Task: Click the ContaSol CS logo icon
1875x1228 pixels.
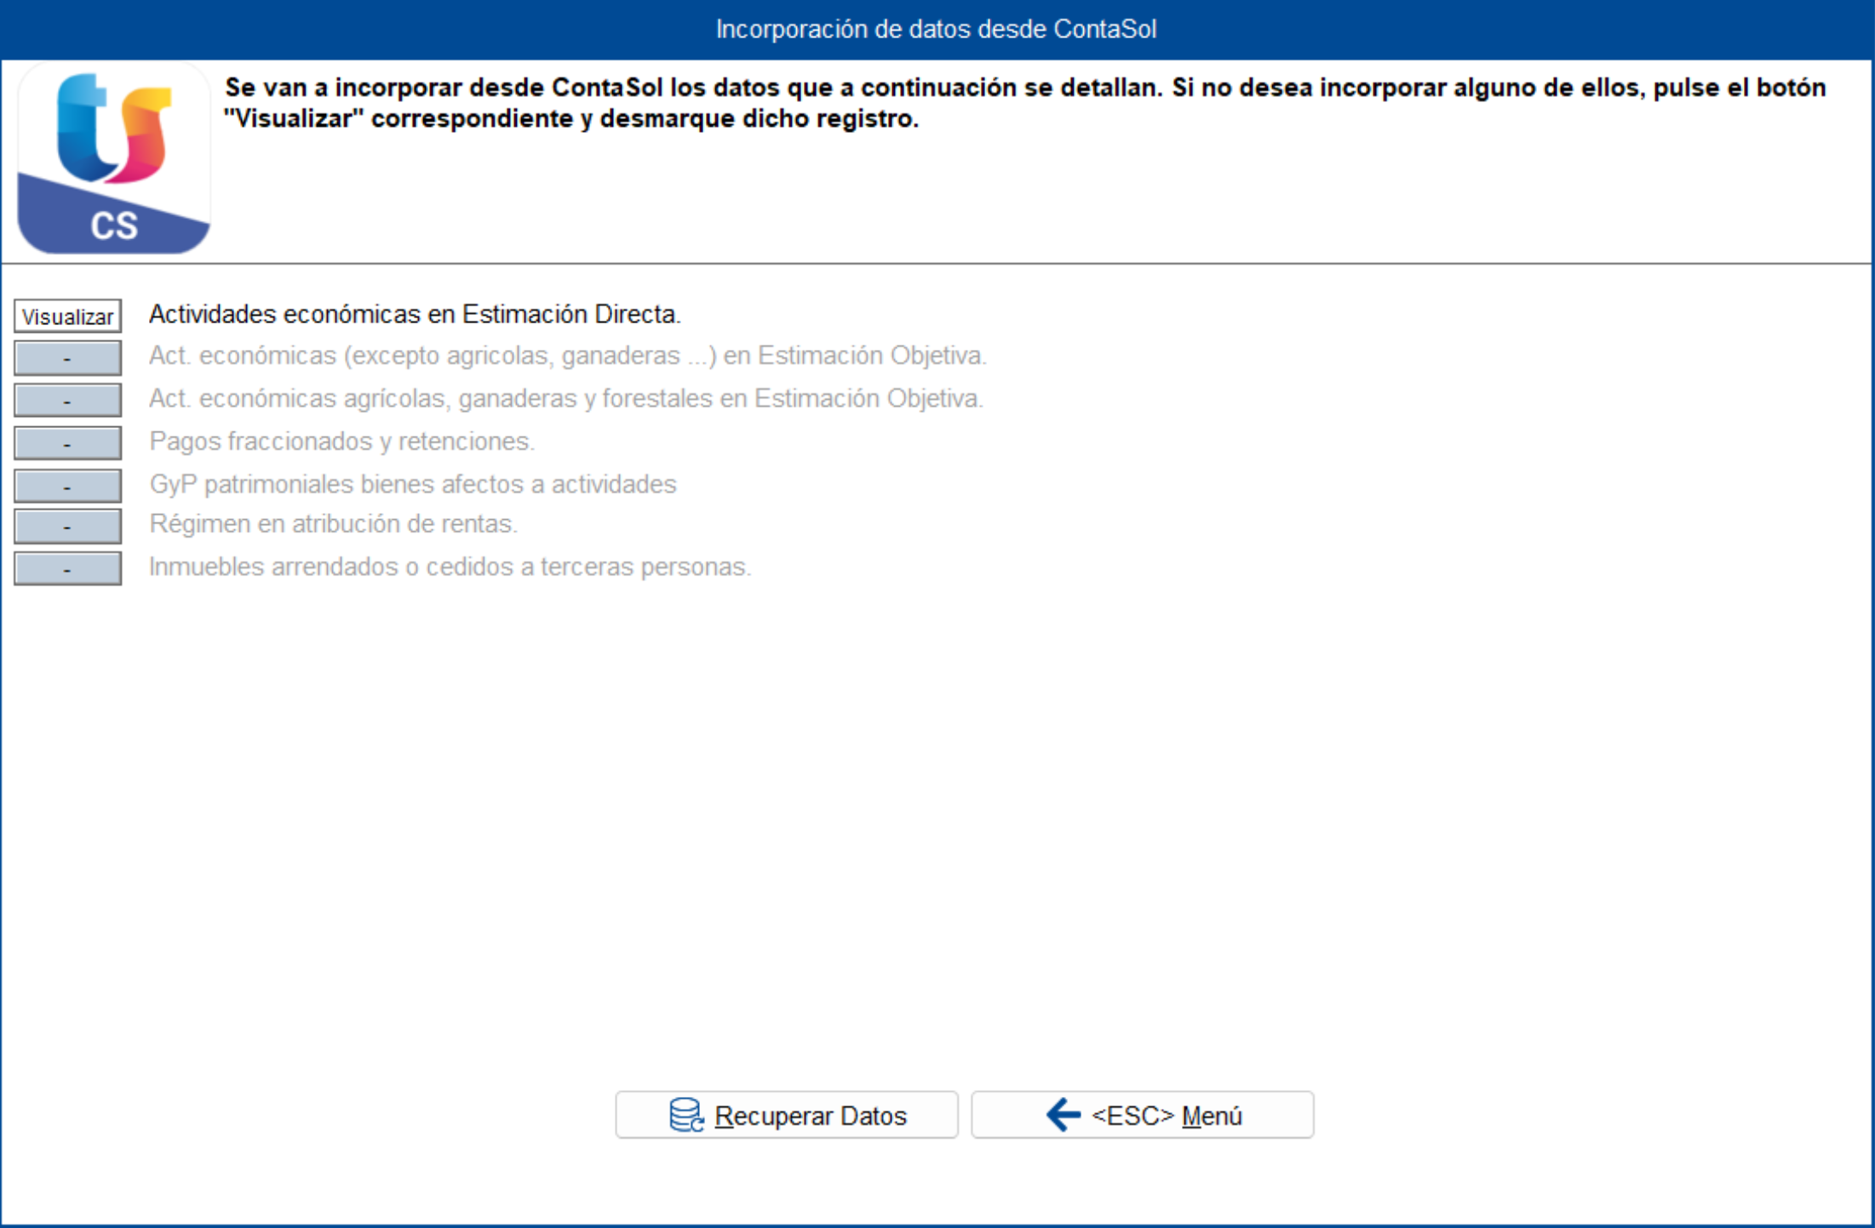Action: (x=114, y=159)
